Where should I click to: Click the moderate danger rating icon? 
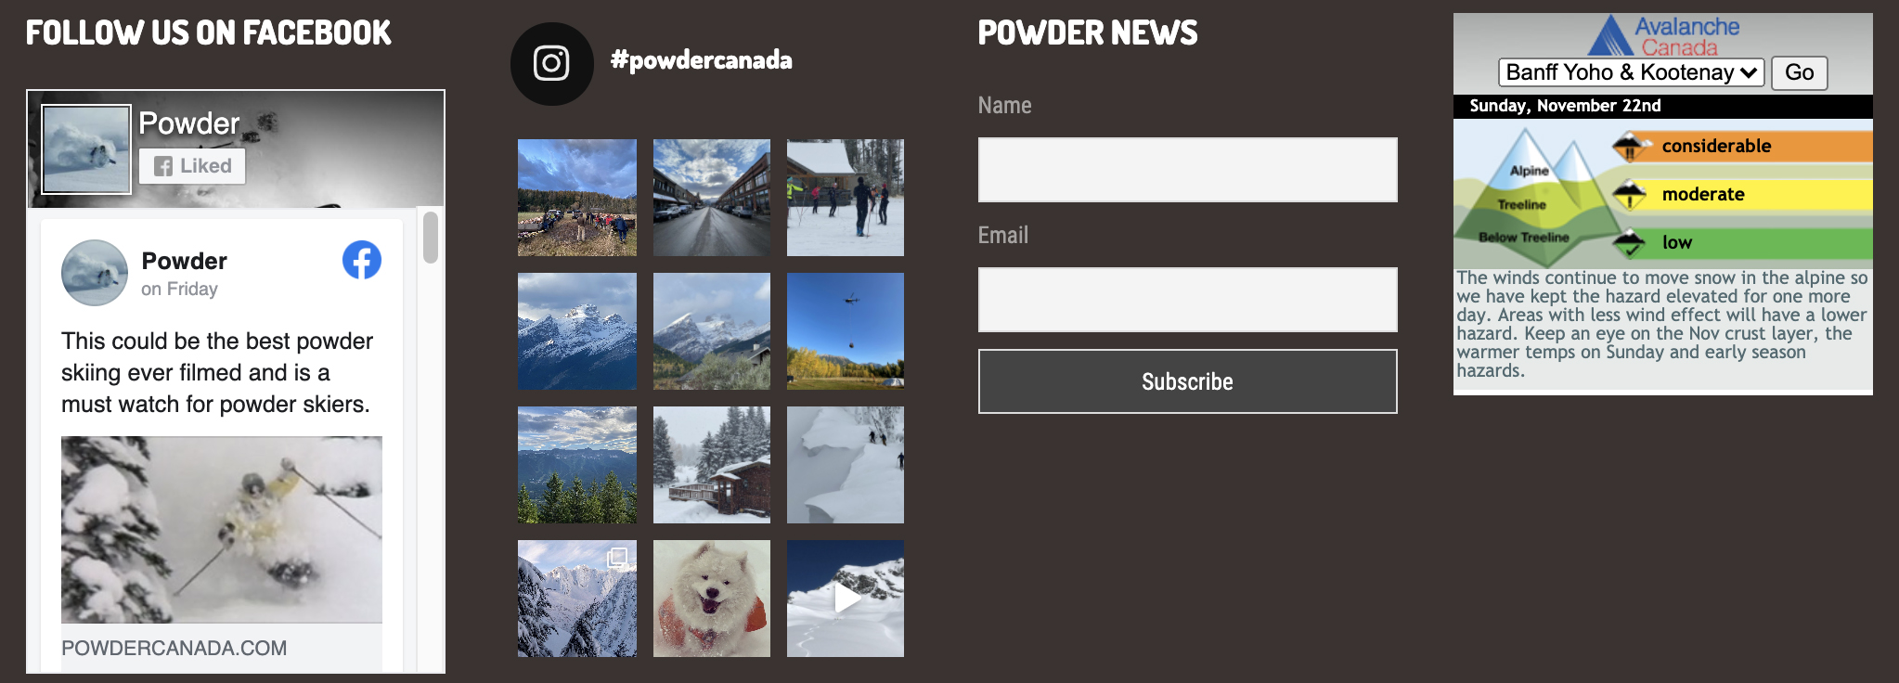(x=1630, y=195)
